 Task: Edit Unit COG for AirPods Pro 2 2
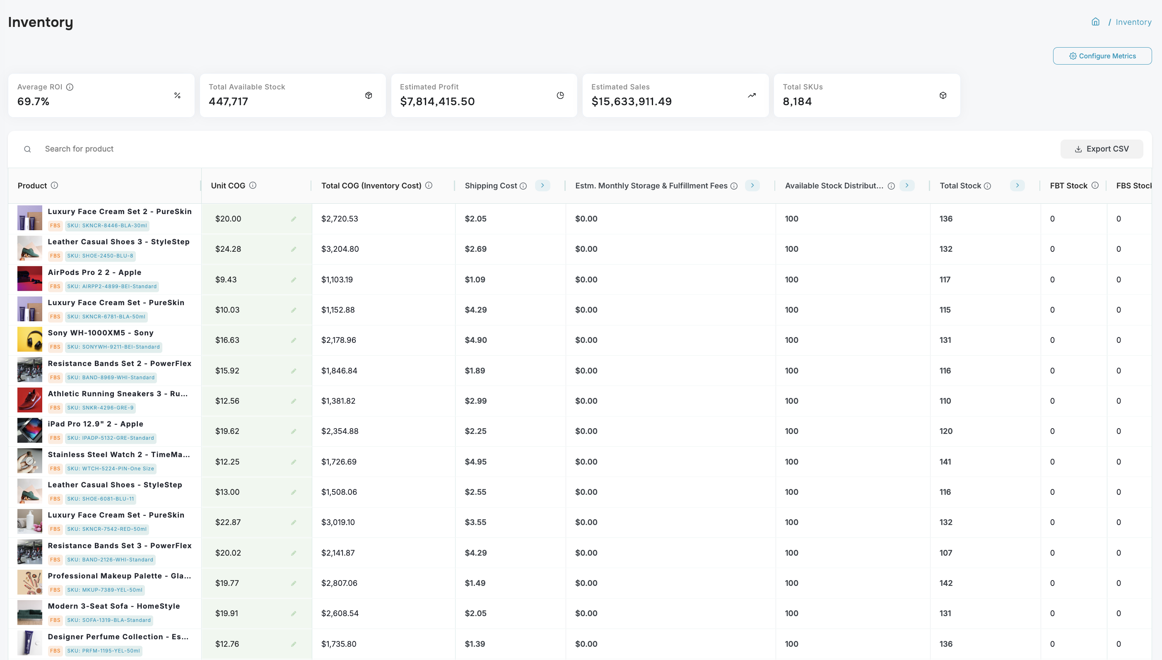point(293,279)
